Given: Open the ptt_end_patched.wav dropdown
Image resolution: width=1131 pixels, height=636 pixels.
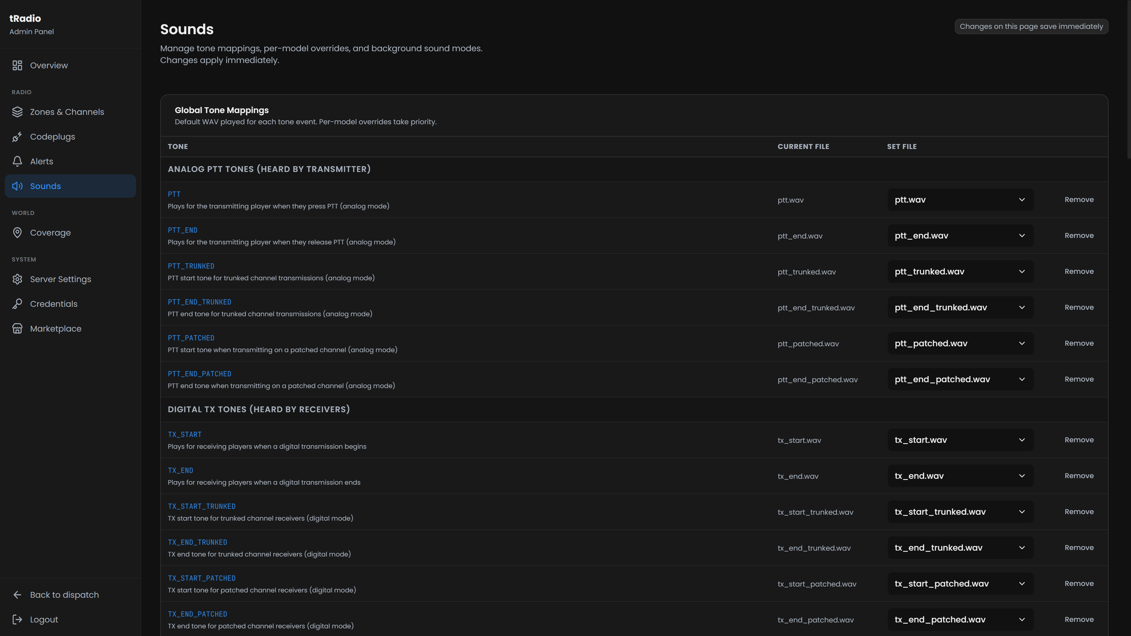Looking at the screenshot, I should 960,380.
